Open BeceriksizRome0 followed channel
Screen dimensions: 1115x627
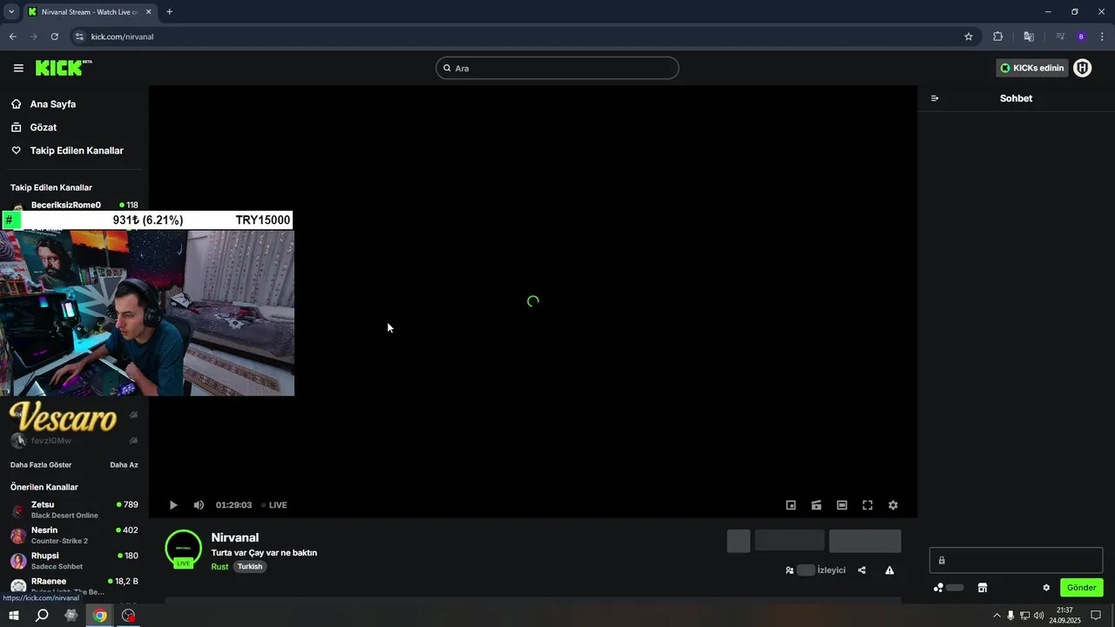coord(74,206)
